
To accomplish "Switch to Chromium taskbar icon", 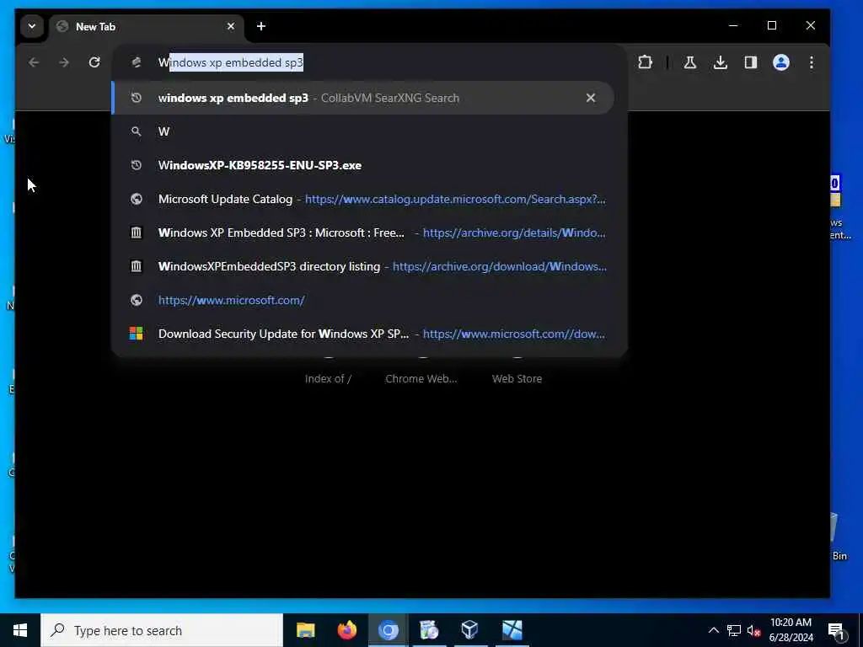I will point(388,630).
